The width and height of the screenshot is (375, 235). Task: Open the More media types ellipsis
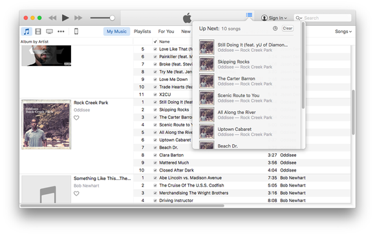[61, 31]
